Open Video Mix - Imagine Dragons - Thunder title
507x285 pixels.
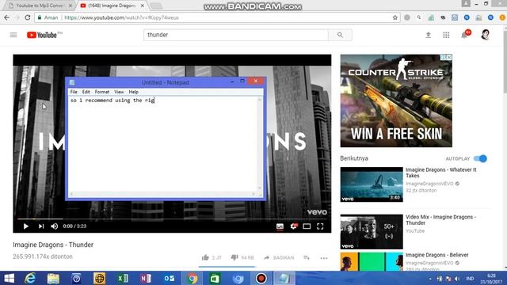click(440, 220)
